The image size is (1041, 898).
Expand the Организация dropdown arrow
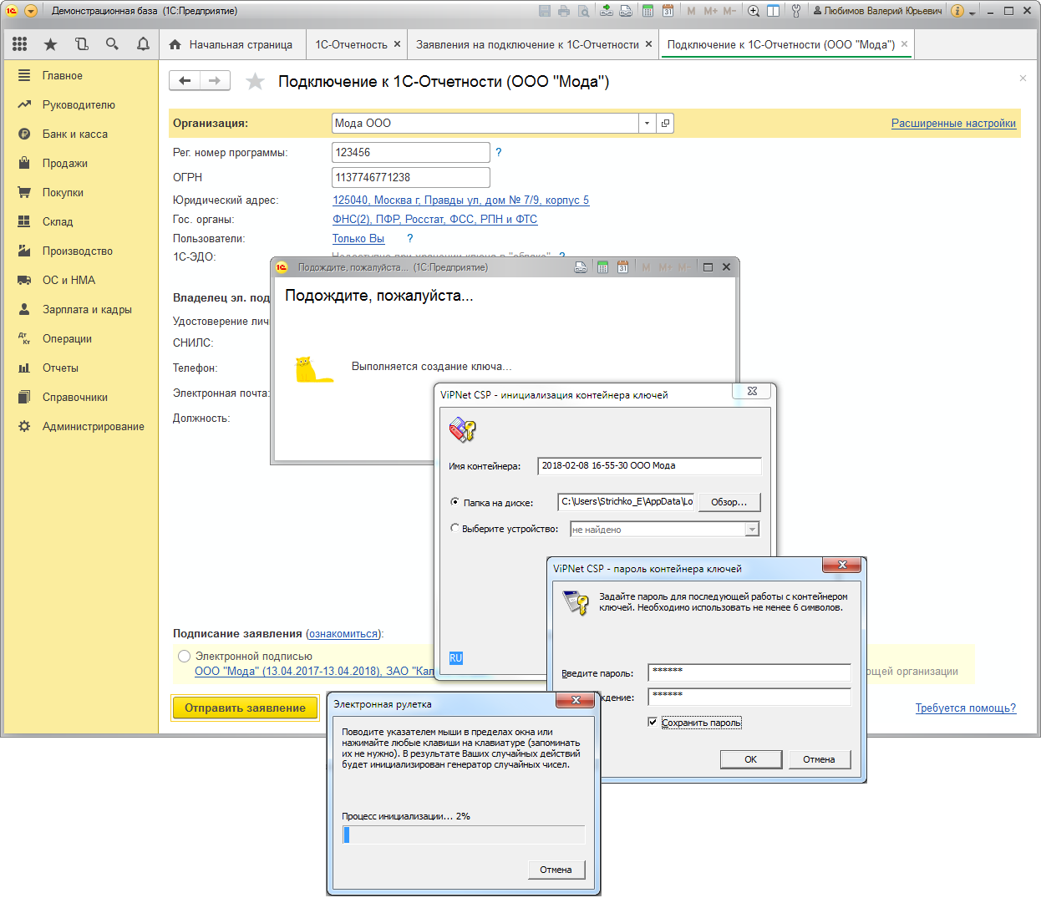tap(647, 124)
